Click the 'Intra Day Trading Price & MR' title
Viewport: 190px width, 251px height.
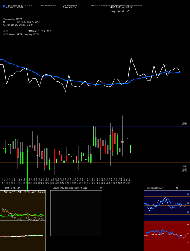coord(70,188)
